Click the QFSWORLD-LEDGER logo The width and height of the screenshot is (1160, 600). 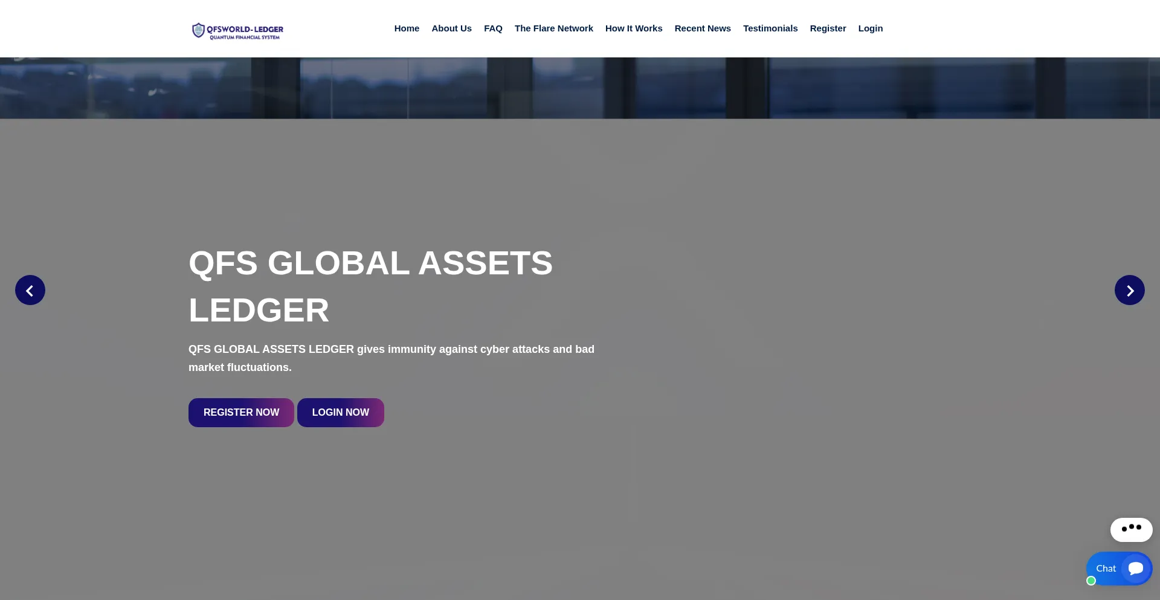pyautogui.click(x=237, y=30)
